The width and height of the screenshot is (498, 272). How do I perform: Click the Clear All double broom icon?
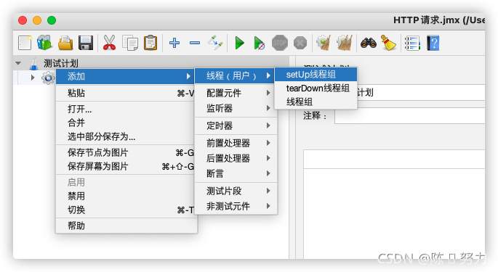click(345, 43)
